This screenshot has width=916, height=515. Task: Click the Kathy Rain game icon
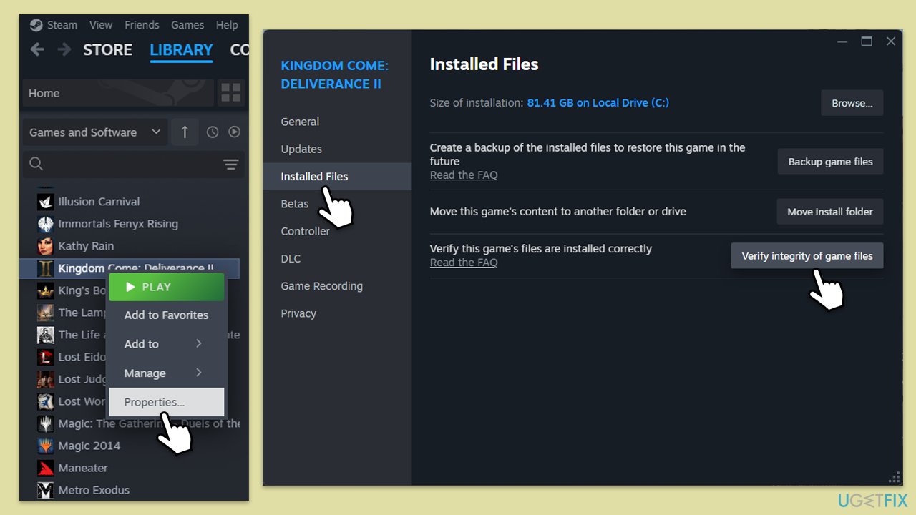(x=46, y=246)
